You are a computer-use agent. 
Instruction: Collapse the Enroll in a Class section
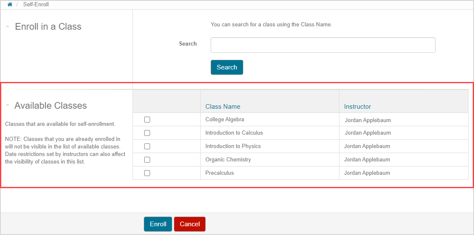point(8,26)
